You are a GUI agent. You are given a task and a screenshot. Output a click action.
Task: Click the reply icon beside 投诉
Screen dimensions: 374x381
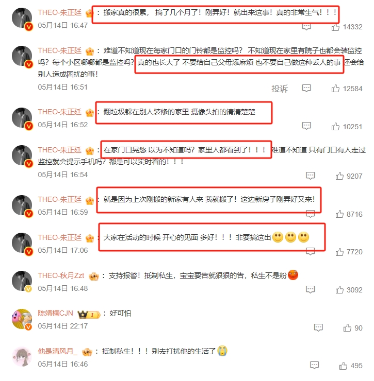(306, 88)
